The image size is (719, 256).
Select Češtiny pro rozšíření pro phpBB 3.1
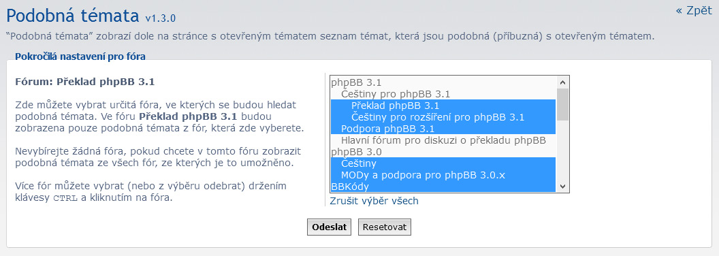click(x=443, y=117)
